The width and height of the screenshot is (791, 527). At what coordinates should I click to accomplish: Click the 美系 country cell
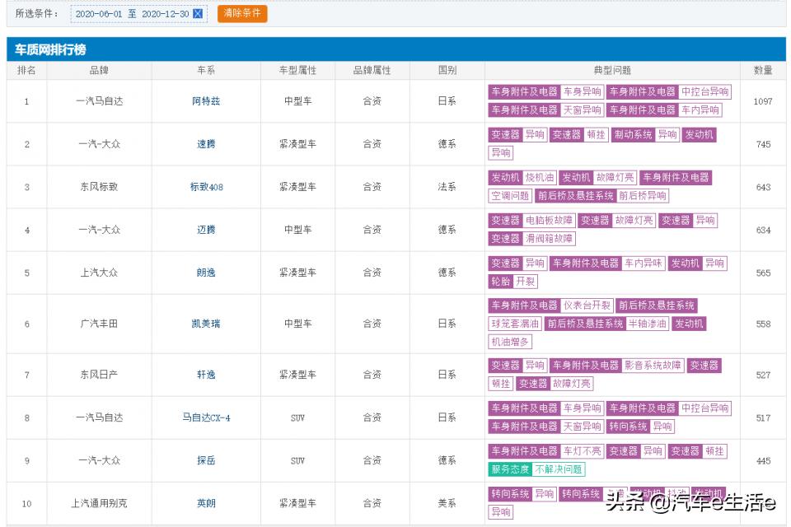click(447, 503)
